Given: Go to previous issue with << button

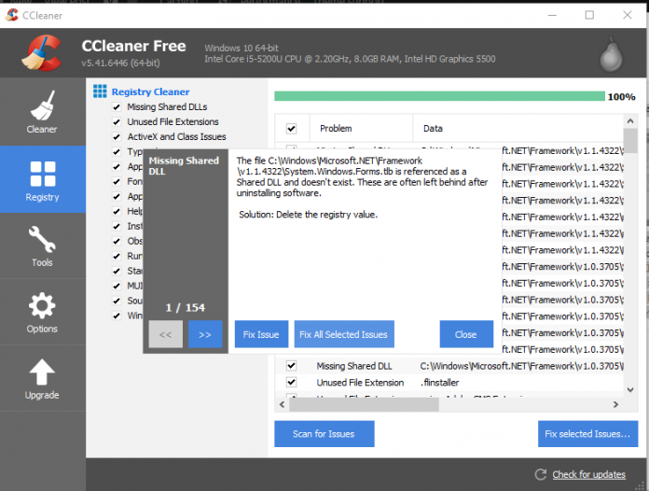Looking at the screenshot, I should (x=166, y=334).
